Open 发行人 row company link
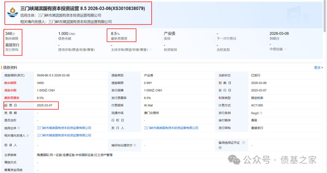The width and height of the screenshot is (327, 173). coord(171,128)
